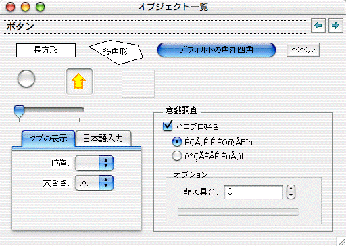Click the left arrow navigation icon
Image resolution: width=346 pixels, height=246 pixels.
point(318,26)
